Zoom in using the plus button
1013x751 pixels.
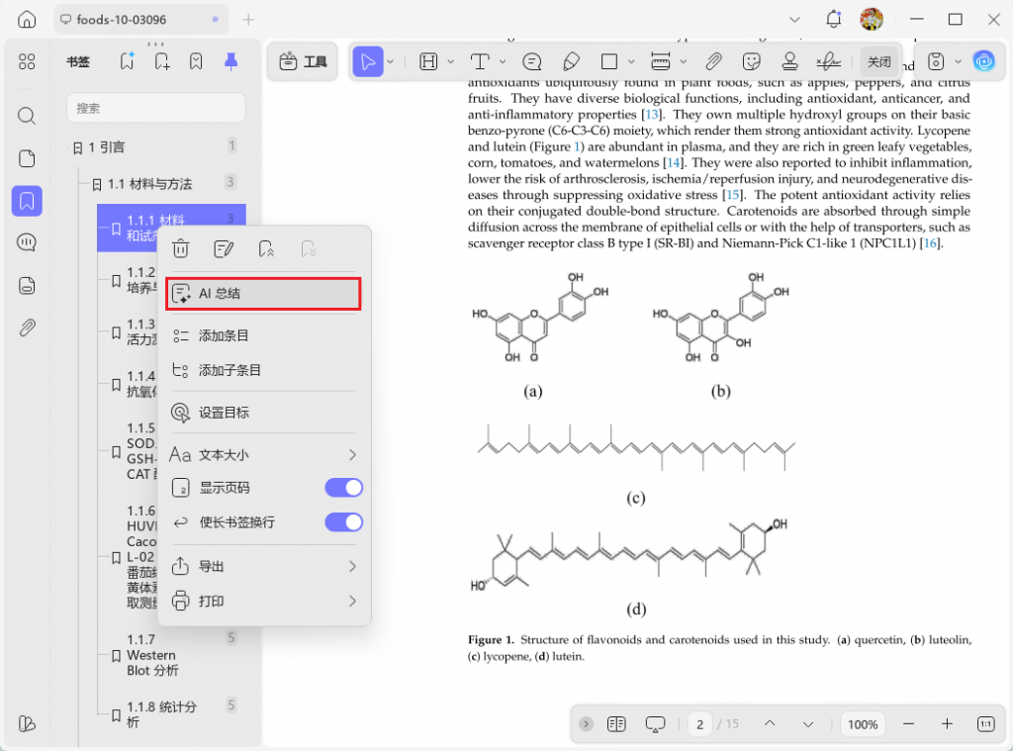coord(946,724)
